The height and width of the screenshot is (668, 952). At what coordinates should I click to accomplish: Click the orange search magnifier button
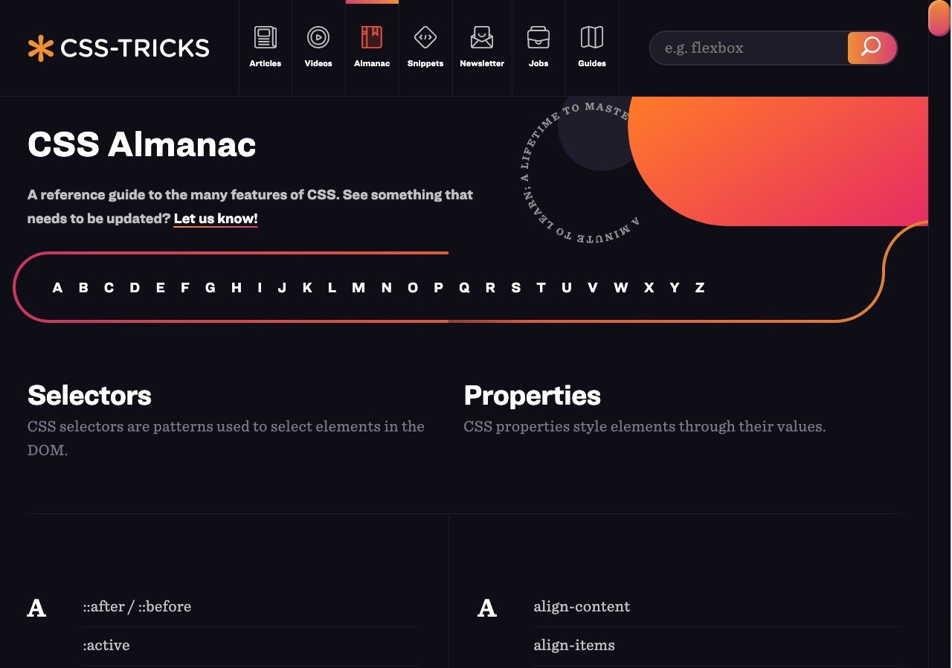pos(872,48)
